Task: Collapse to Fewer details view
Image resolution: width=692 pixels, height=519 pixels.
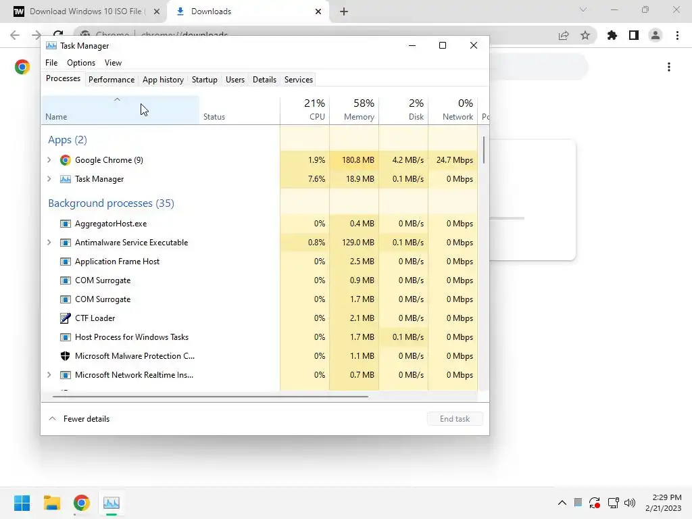Action: pyautogui.click(x=79, y=419)
